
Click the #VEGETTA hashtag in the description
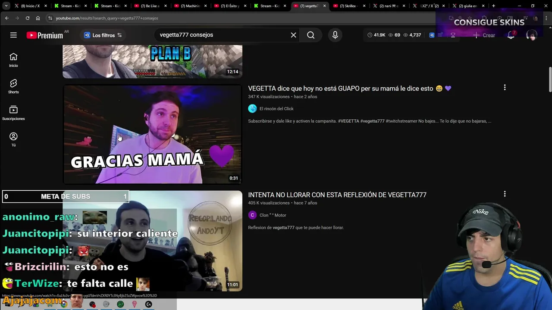click(348, 121)
